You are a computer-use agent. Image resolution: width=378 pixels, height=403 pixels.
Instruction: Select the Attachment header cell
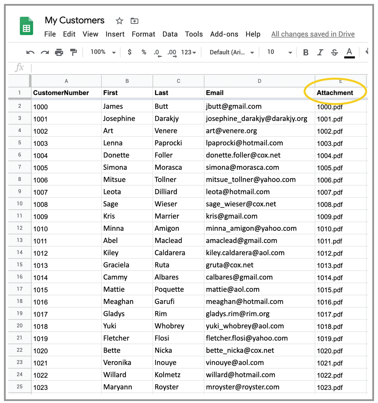pyautogui.click(x=341, y=93)
